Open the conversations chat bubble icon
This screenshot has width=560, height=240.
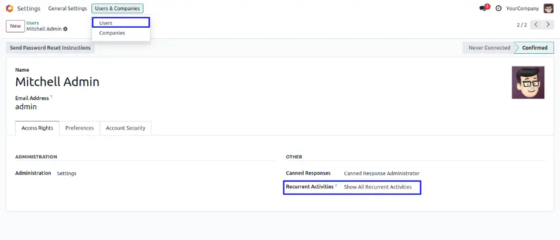tap(483, 9)
